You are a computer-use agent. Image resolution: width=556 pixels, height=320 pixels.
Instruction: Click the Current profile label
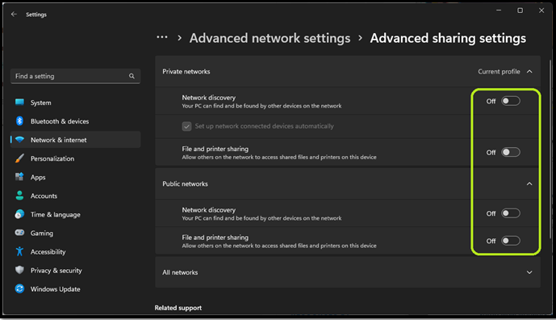pyautogui.click(x=499, y=71)
